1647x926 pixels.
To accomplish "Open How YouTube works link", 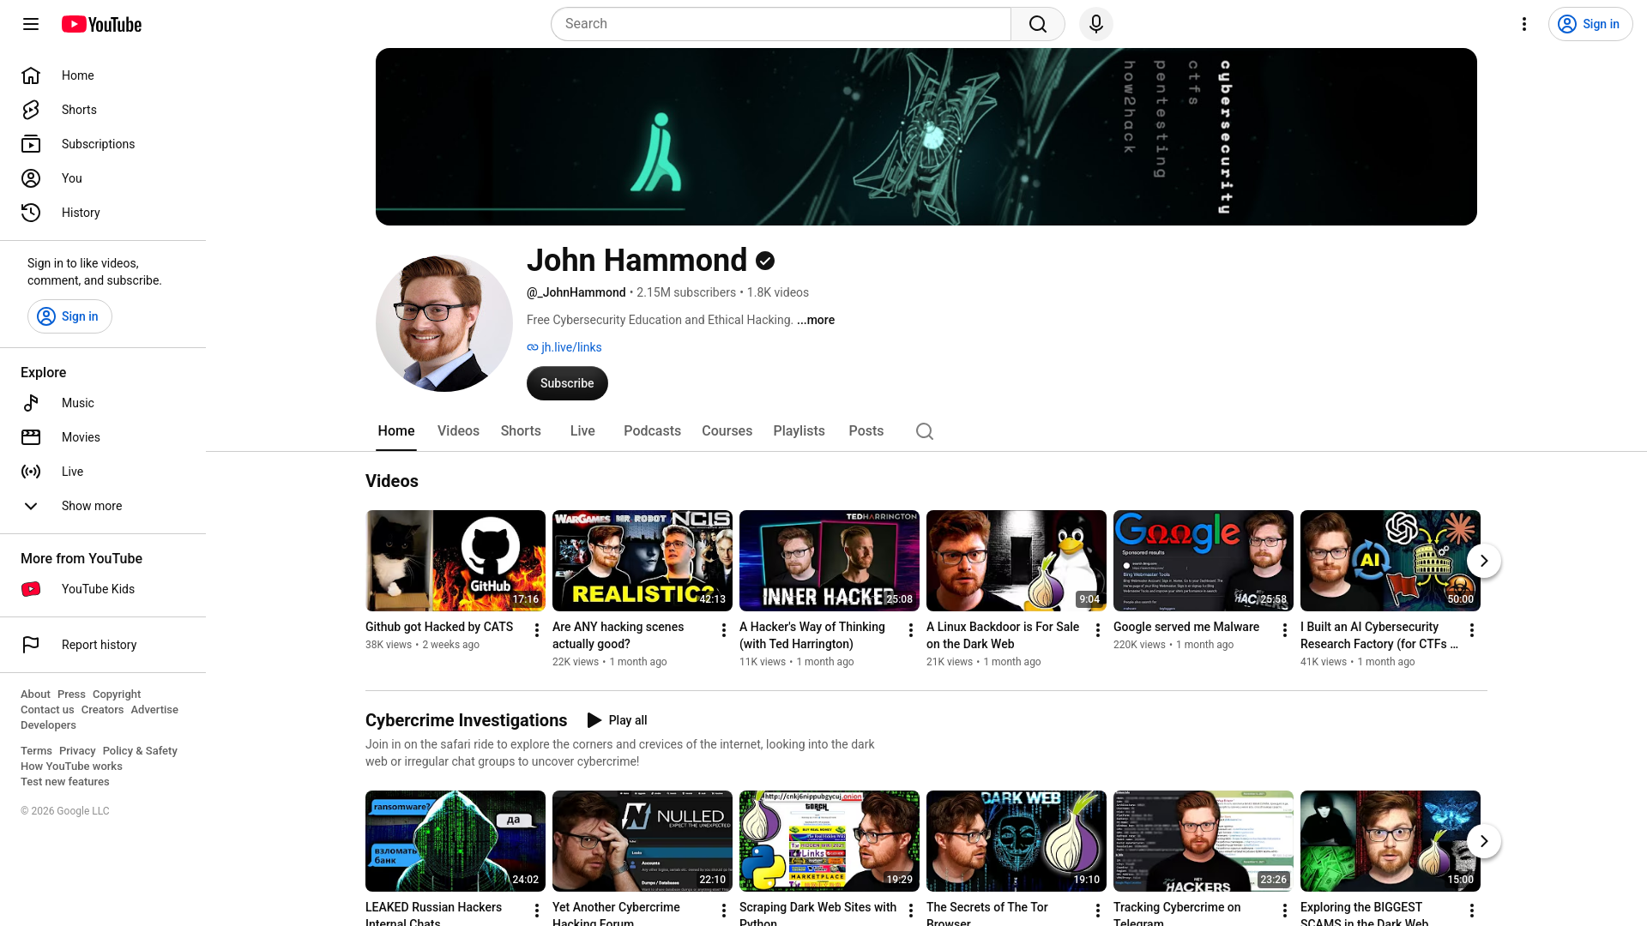I will (x=71, y=767).
